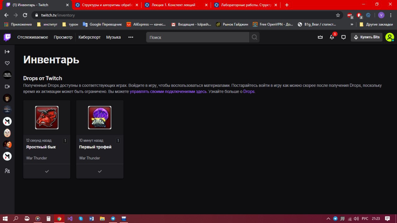Go back in browser history

pyautogui.click(x=6, y=15)
